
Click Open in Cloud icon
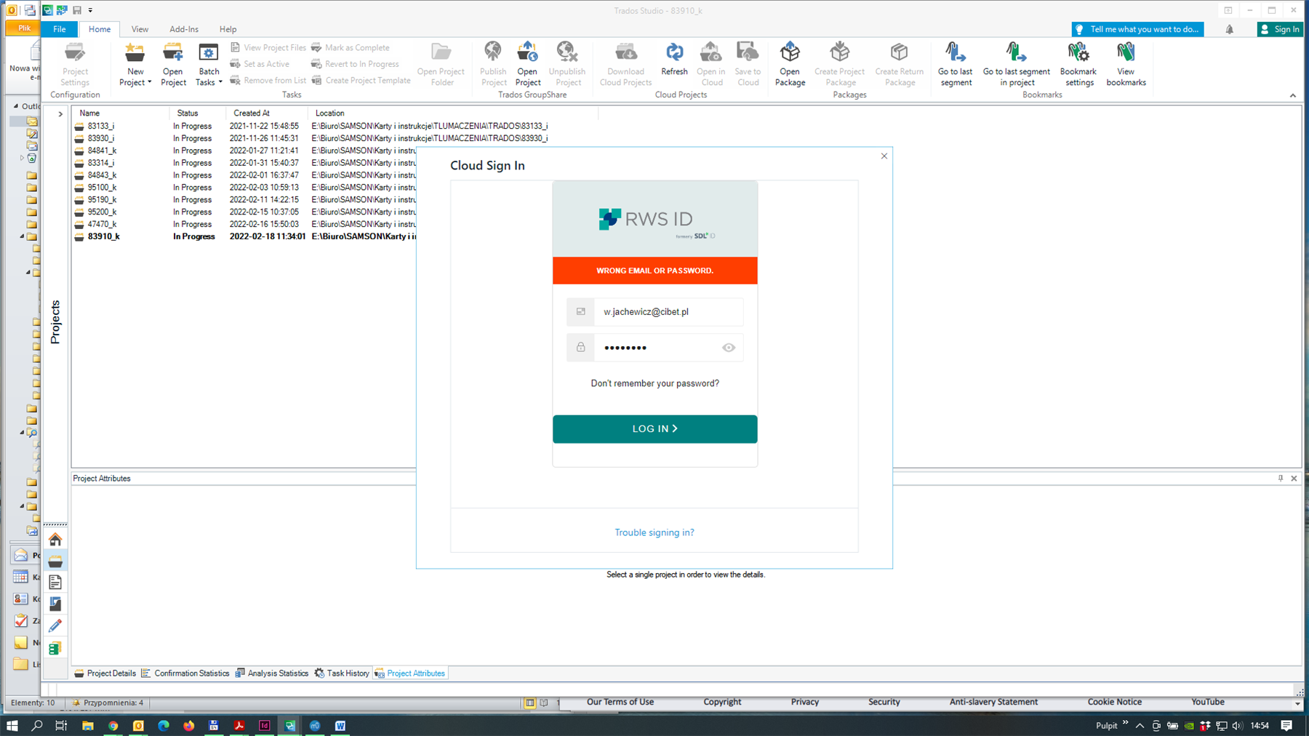pos(710,52)
